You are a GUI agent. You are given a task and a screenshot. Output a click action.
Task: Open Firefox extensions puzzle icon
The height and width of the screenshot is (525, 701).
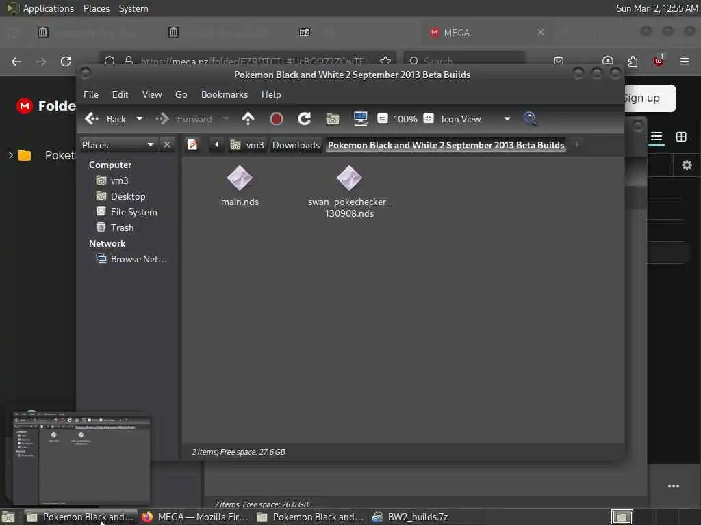pos(633,61)
